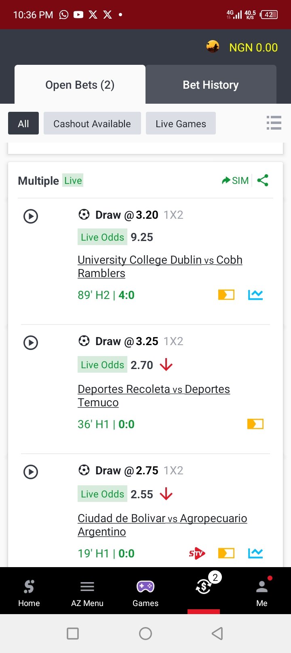Image resolution: width=291 pixels, height=653 pixels.
Task: Tap yellow match tracker icon for Deportes Recoleta
Action: pos(255,424)
